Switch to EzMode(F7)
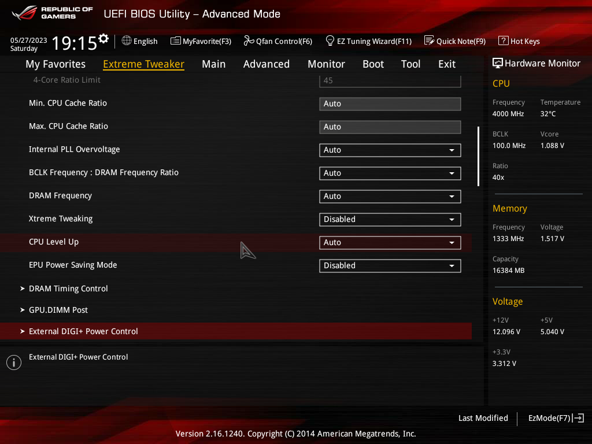This screenshot has width=592, height=444. 556,418
